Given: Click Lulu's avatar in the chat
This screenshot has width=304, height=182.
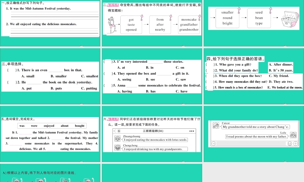Looking at the screenshot, I should 293,135.
